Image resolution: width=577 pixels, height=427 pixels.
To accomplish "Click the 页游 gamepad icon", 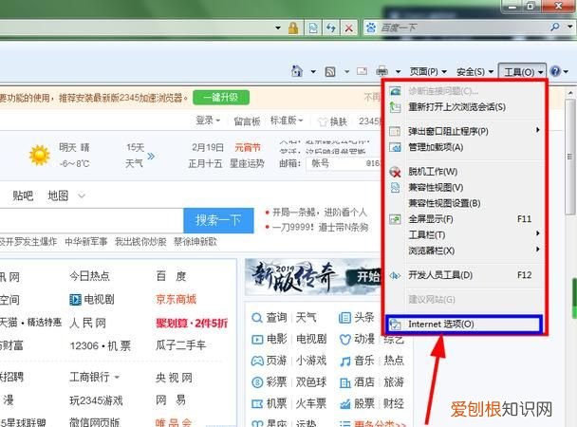I will pyautogui.click(x=257, y=361).
